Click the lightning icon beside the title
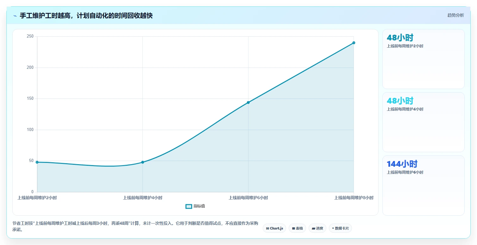The width and height of the screenshot is (477, 245). [x=15, y=16]
